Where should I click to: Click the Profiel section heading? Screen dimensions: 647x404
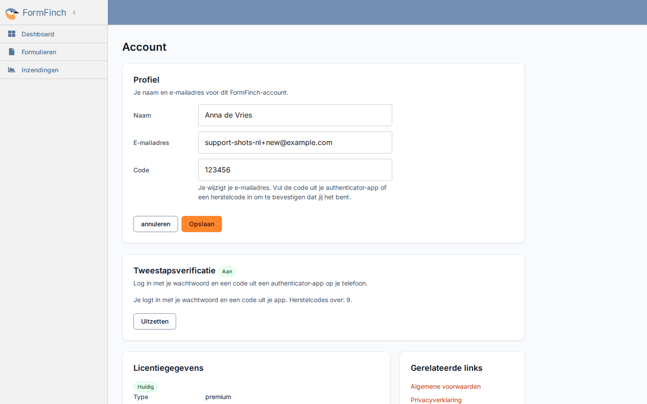[x=146, y=80]
